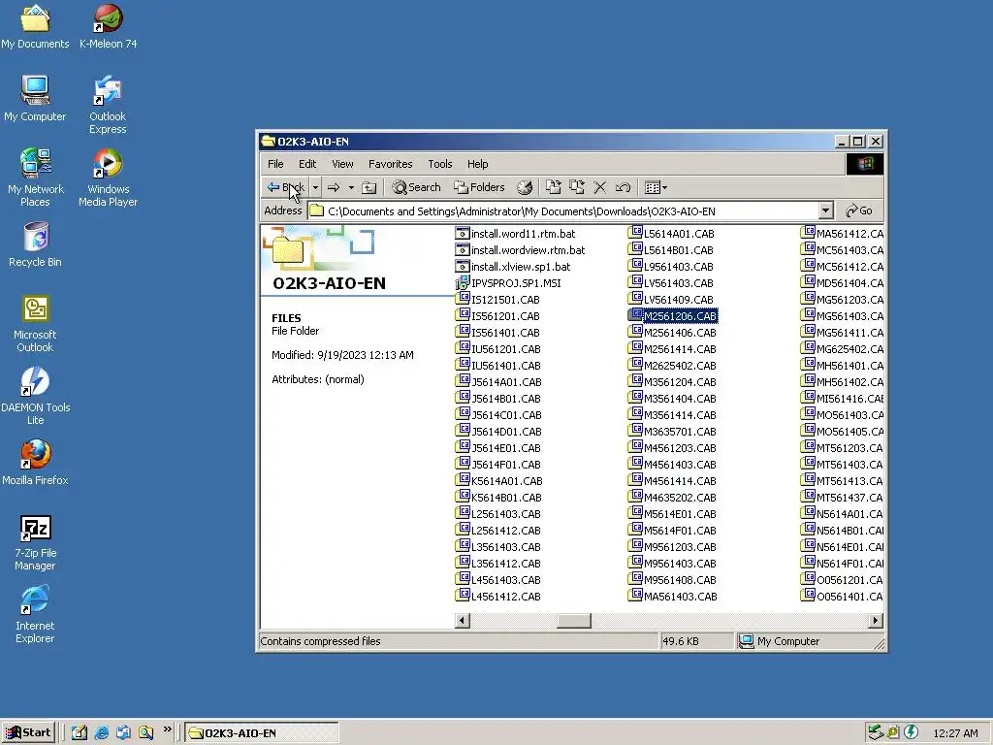Click the Forward arrow button

pyautogui.click(x=334, y=187)
